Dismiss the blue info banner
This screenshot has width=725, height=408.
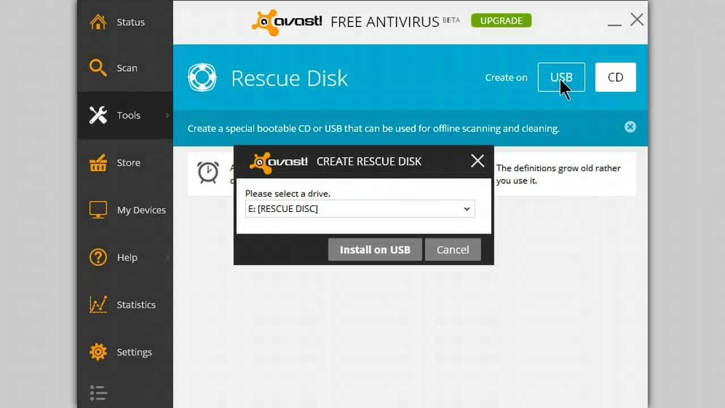[630, 127]
